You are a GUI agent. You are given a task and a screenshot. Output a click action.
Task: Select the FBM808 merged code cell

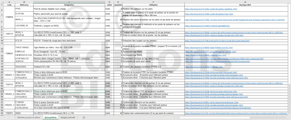point(9,17)
